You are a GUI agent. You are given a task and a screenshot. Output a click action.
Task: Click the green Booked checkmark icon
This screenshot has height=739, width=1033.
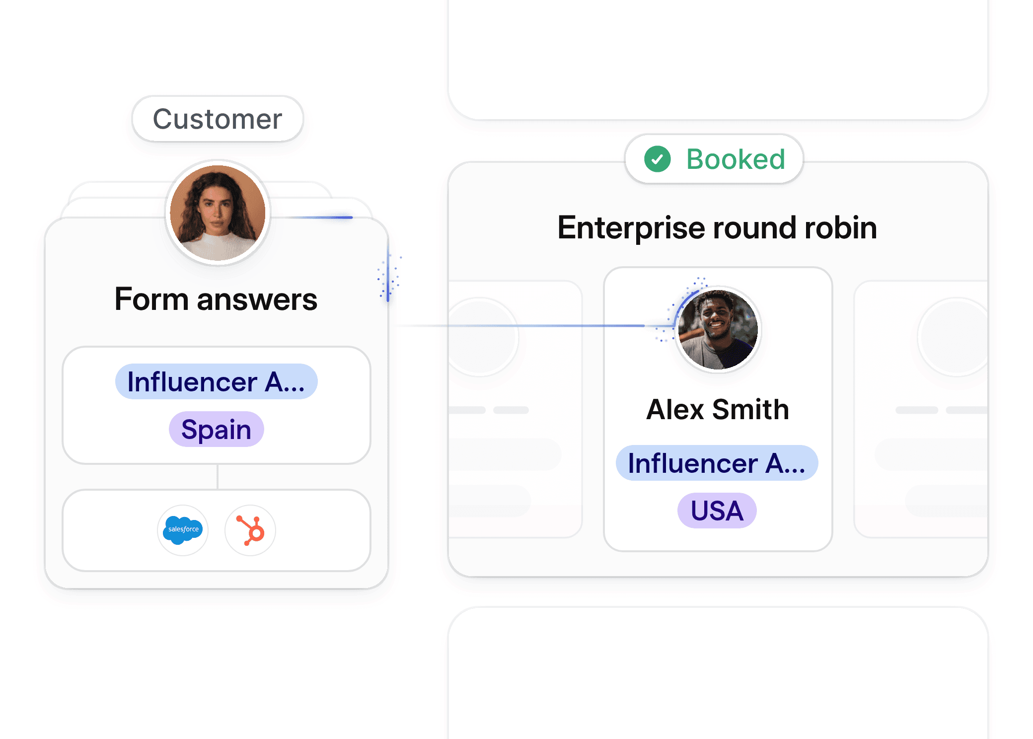click(657, 159)
